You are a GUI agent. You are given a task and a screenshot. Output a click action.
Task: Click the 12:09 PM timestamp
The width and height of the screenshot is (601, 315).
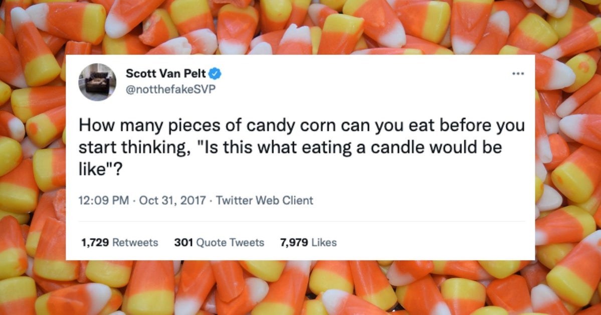[103, 200]
